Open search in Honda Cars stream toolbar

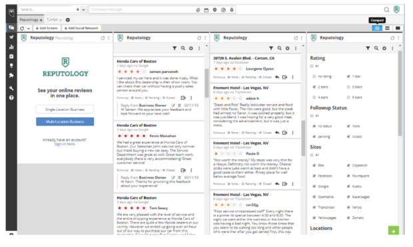pos(183,48)
